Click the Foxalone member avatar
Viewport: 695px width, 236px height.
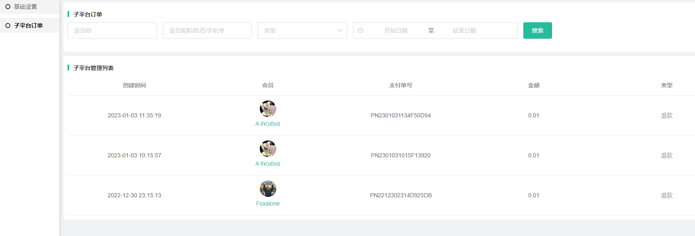pos(268,189)
